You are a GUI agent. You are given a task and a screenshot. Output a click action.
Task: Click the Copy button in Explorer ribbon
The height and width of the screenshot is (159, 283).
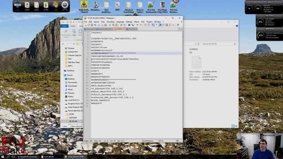(x=74, y=33)
